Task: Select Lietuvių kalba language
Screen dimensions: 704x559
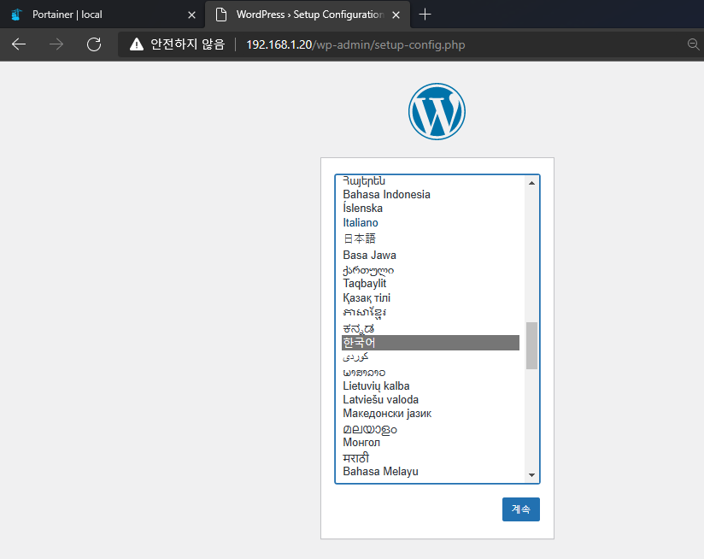Action: 431,386
